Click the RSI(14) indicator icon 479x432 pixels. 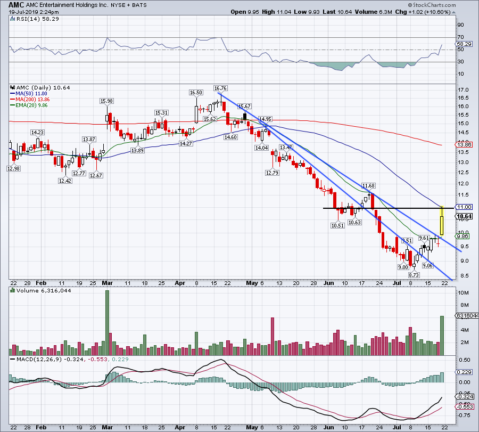[x=12, y=19]
